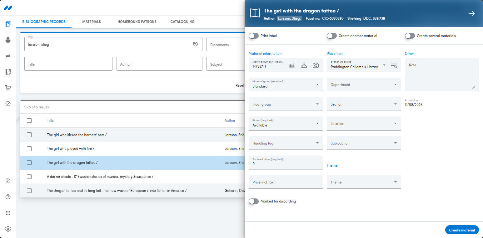Close the panel with the arrow icon
This screenshot has height=238, width=483.
pos(471,13)
